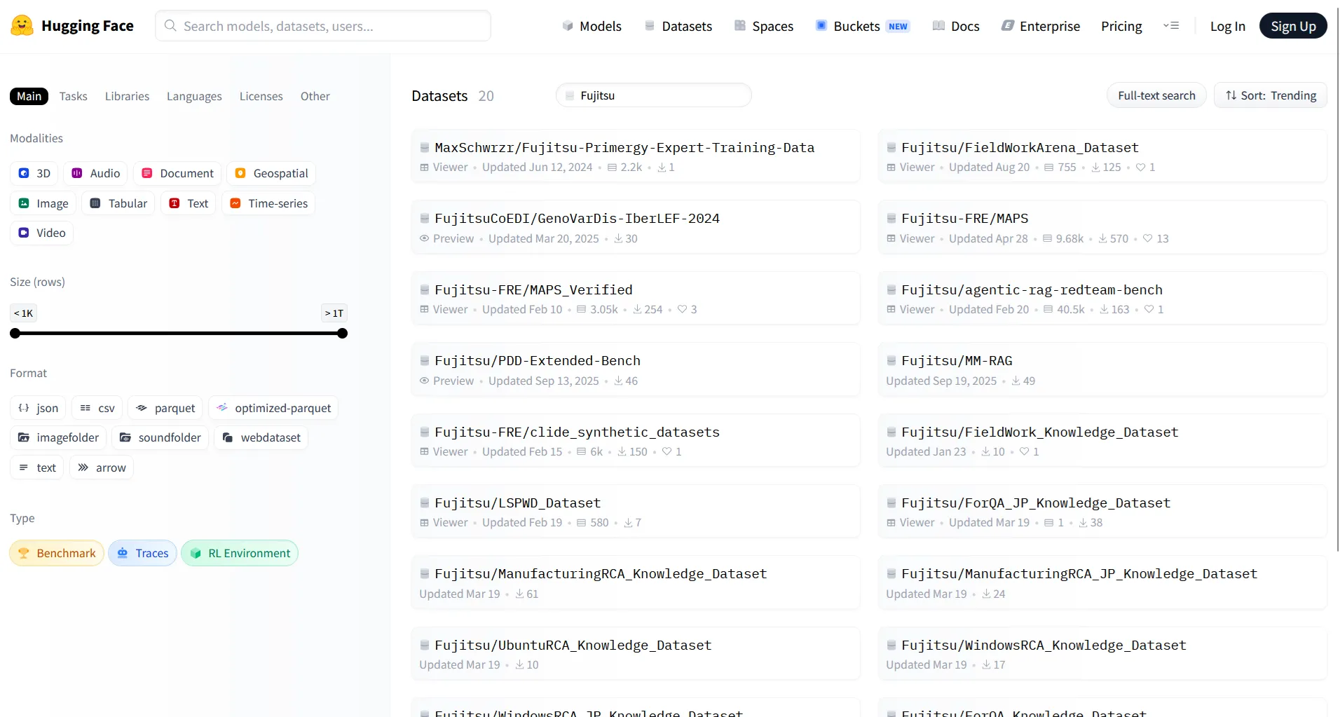The width and height of the screenshot is (1340, 717).
Task: Select the Audio modality icon
Action: [77, 173]
